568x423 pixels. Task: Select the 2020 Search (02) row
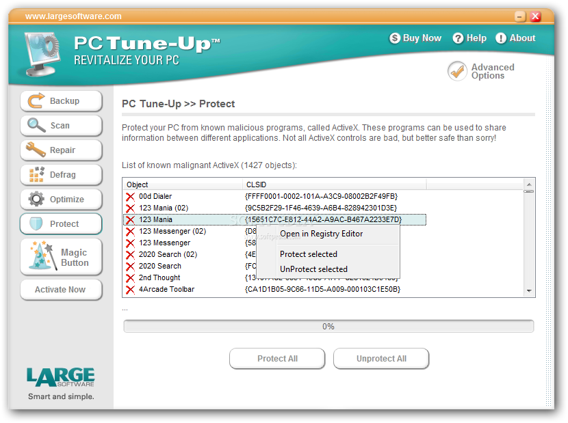click(x=190, y=254)
